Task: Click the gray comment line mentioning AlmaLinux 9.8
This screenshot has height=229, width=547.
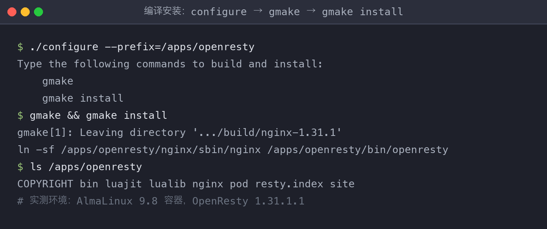Action: pos(161,201)
